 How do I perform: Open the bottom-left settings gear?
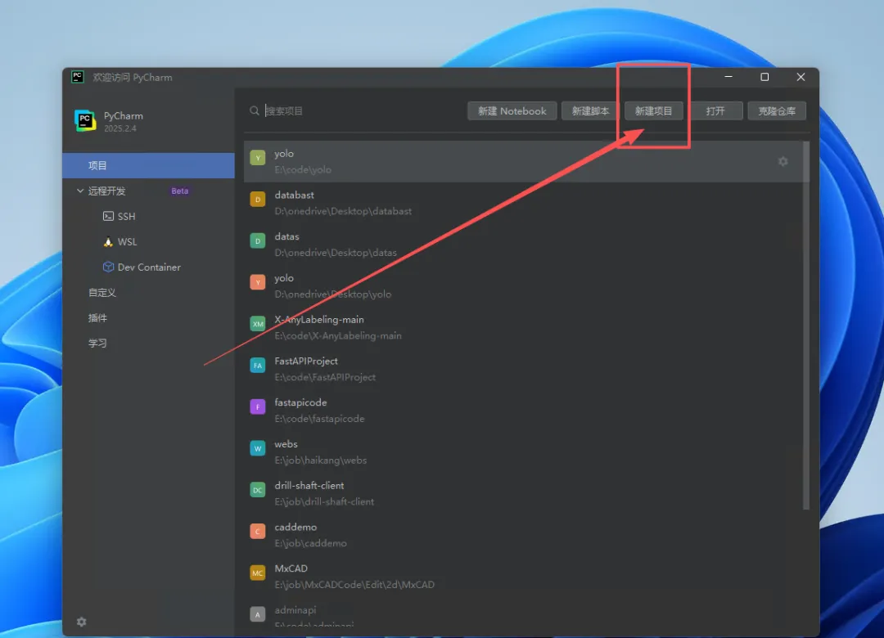(82, 622)
